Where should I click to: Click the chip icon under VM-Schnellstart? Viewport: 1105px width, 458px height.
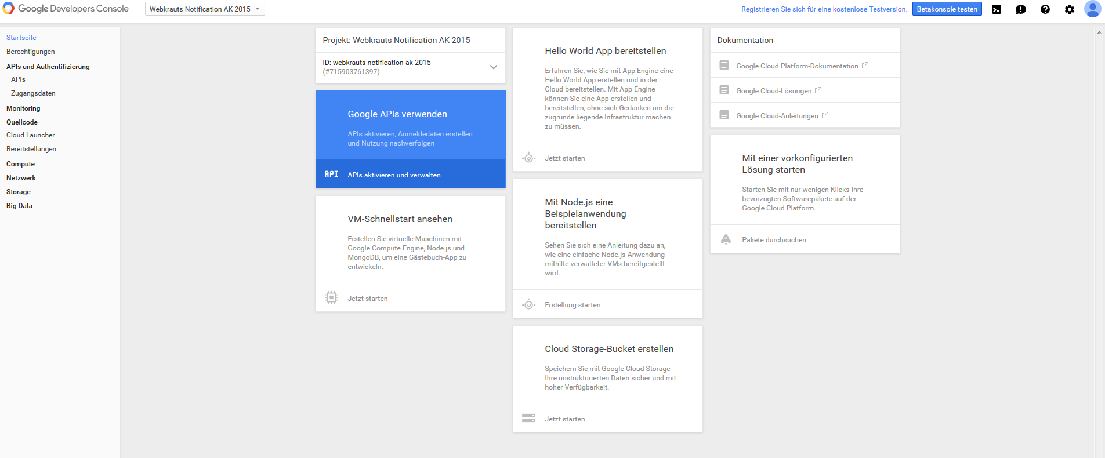[331, 298]
